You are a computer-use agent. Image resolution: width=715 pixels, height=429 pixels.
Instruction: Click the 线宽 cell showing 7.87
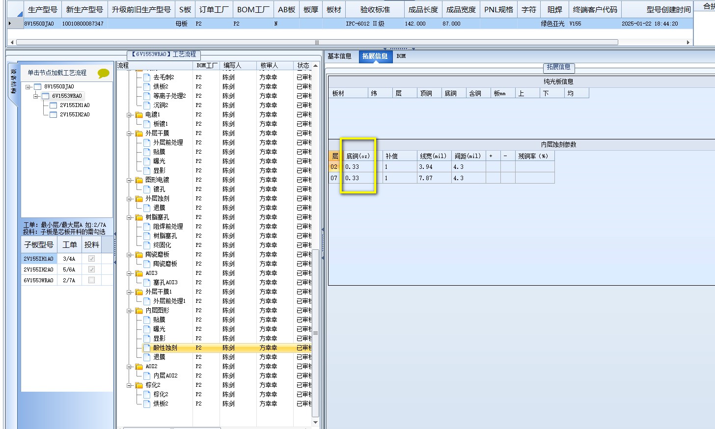coord(434,178)
